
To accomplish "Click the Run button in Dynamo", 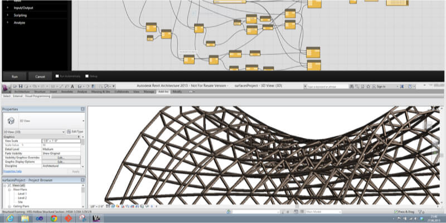I will [x=14, y=76].
